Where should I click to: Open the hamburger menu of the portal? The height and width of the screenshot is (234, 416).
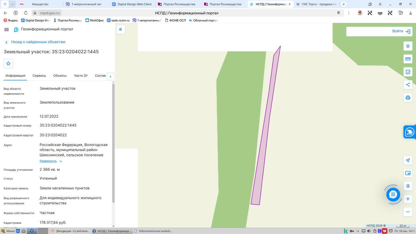pyautogui.click(x=7, y=29)
